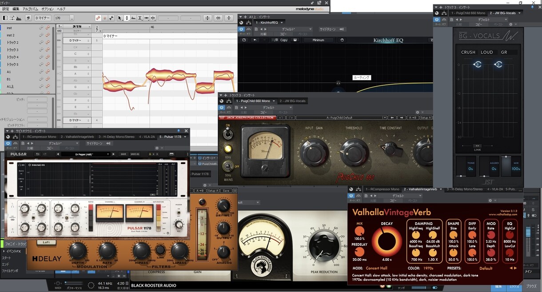This screenshot has height=292, width=542.
Task: Click the Kirchhoff EQ piano keyboard icon
Action: pyautogui.click(x=295, y=40)
